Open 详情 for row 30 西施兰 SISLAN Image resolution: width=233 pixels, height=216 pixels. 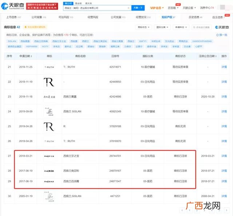[224, 196]
